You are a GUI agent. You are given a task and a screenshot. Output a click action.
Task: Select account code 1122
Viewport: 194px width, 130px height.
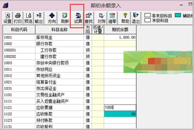(8, 114)
